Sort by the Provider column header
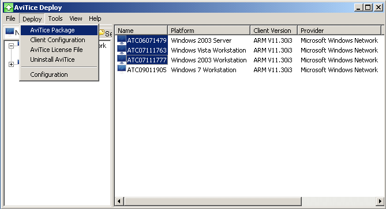 [339, 31]
